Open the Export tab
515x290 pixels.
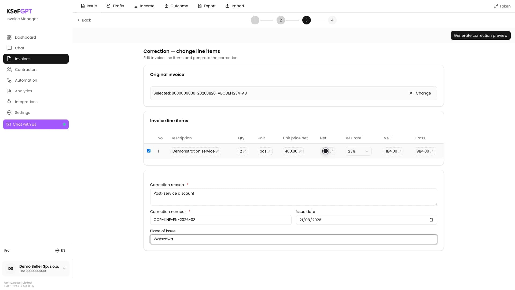(x=207, y=6)
